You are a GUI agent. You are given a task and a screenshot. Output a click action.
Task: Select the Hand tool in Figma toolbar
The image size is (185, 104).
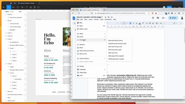[x=35, y=7]
